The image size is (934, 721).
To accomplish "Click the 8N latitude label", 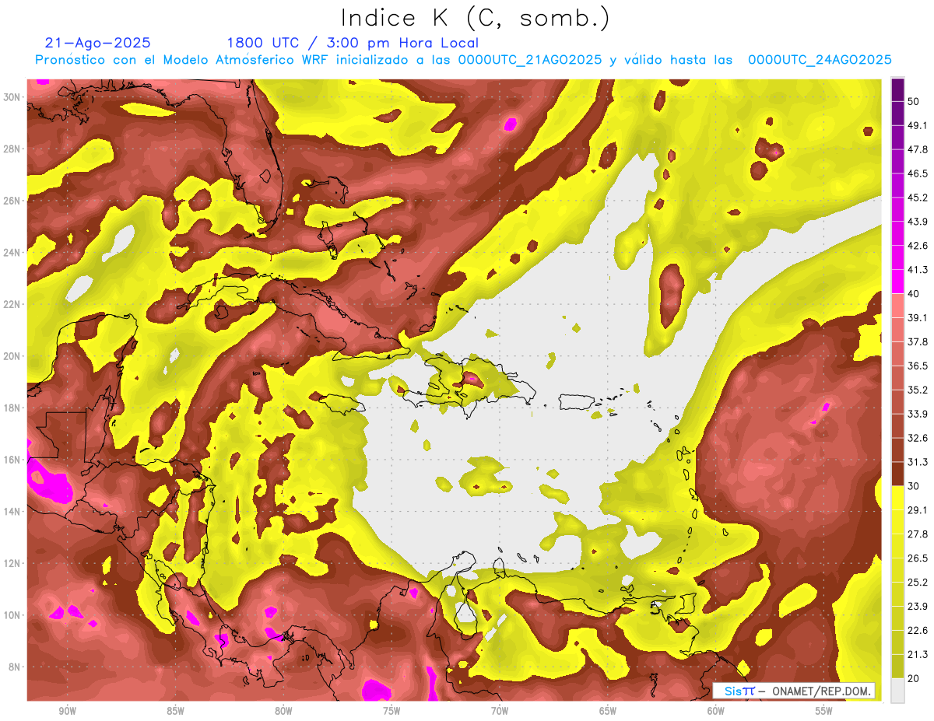I will click(15, 667).
